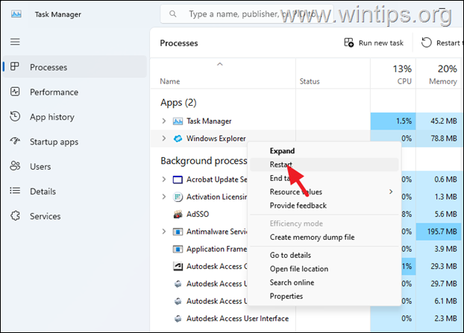The width and height of the screenshot is (464, 333).
Task: Open the Resource values submenu arrow
Action: tap(391, 191)
